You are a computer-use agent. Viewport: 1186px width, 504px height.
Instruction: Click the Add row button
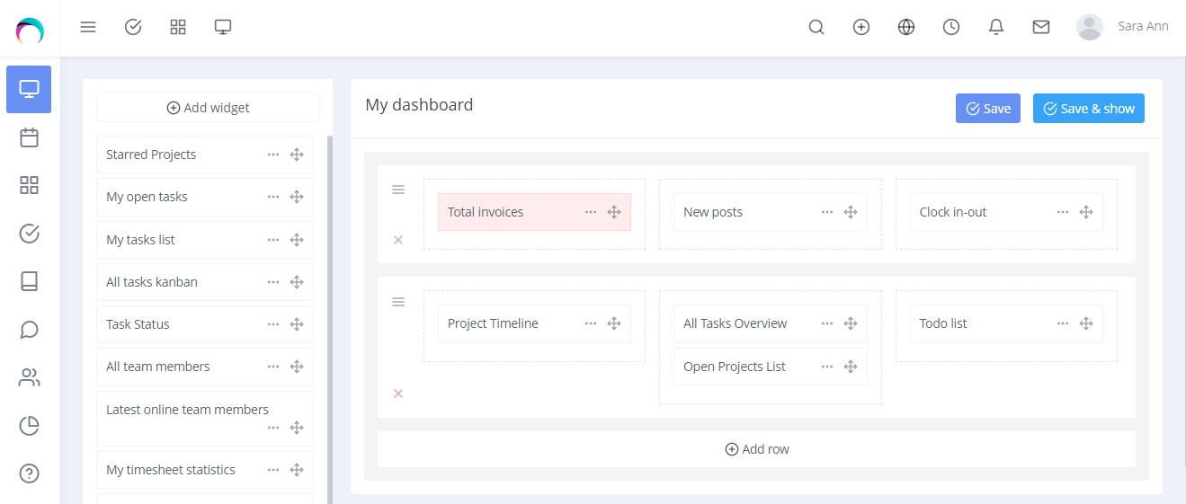point(756,449)
